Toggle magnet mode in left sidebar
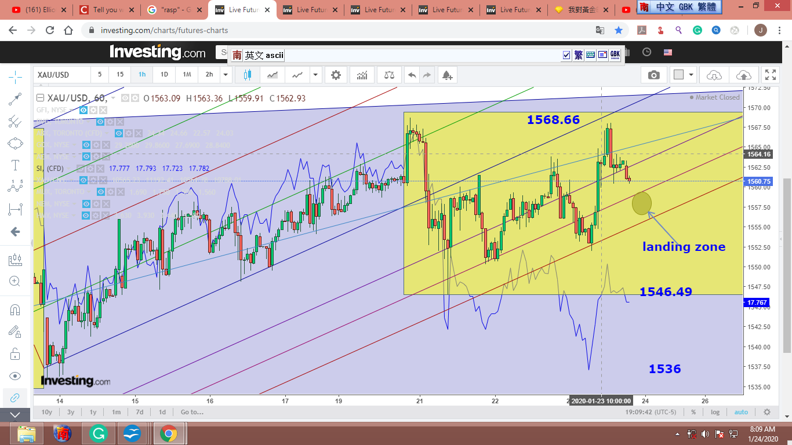The width and height of the screenshot is (792, 445). 15,309
